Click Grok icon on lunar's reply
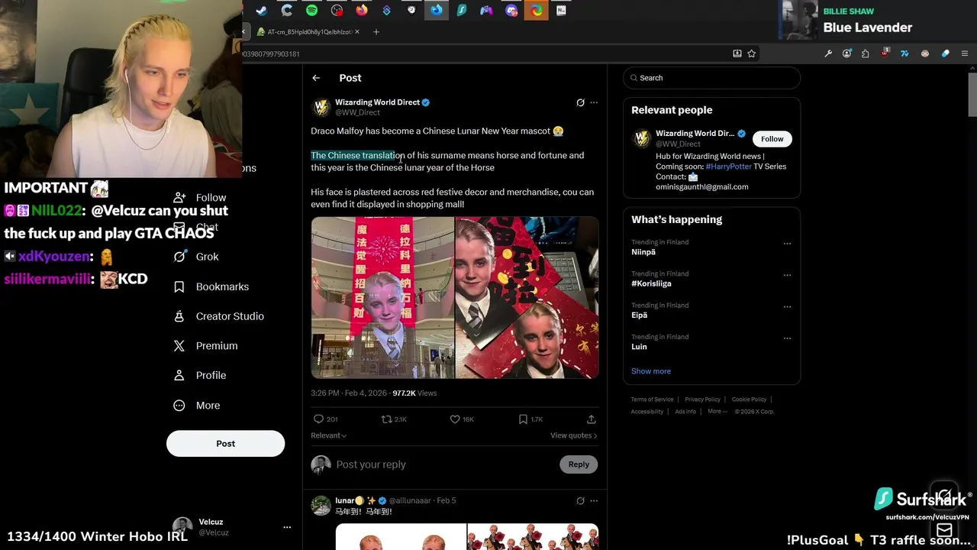The height and width of the screenshot is (550, 977). 580,501
